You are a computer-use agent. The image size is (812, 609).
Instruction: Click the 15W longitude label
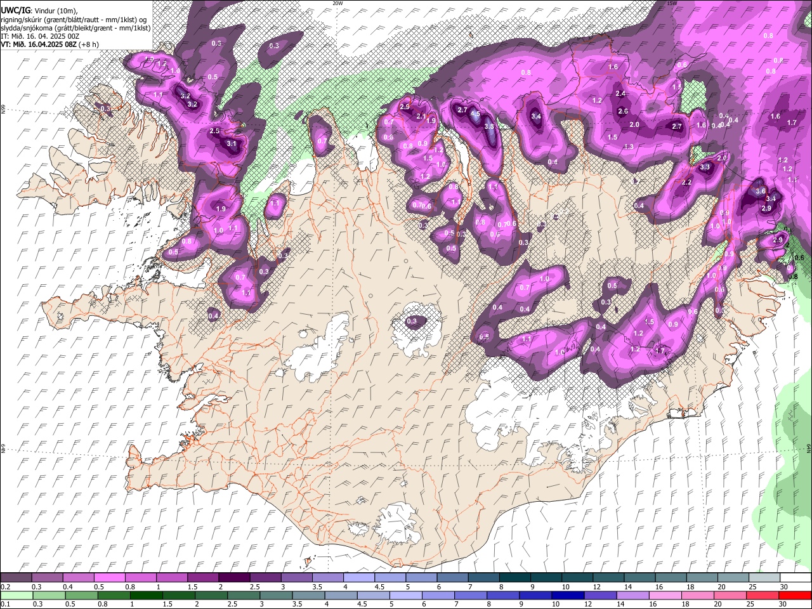pyautogui.click(x=672, y=3)
